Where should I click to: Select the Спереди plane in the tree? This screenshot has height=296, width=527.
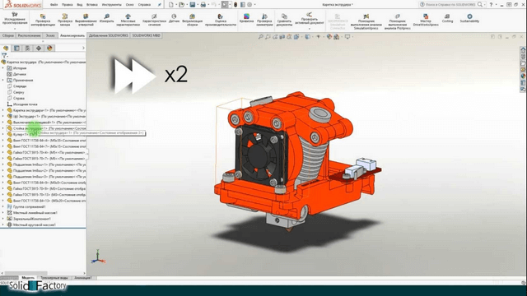20,86
